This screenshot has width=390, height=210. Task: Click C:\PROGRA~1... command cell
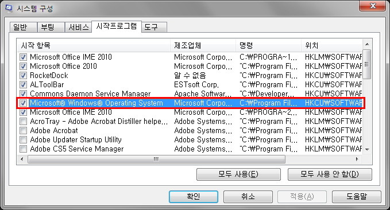268,57
